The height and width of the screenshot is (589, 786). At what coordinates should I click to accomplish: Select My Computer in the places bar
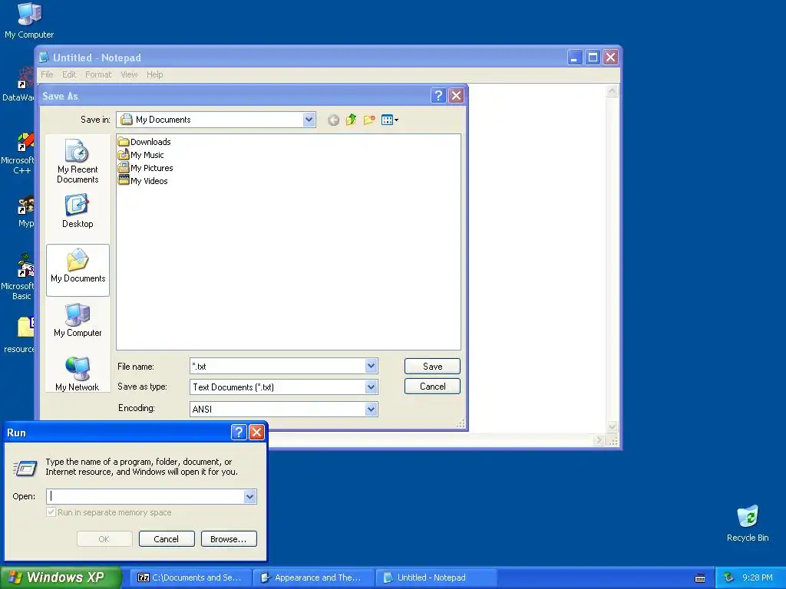[x=78, y=320]
